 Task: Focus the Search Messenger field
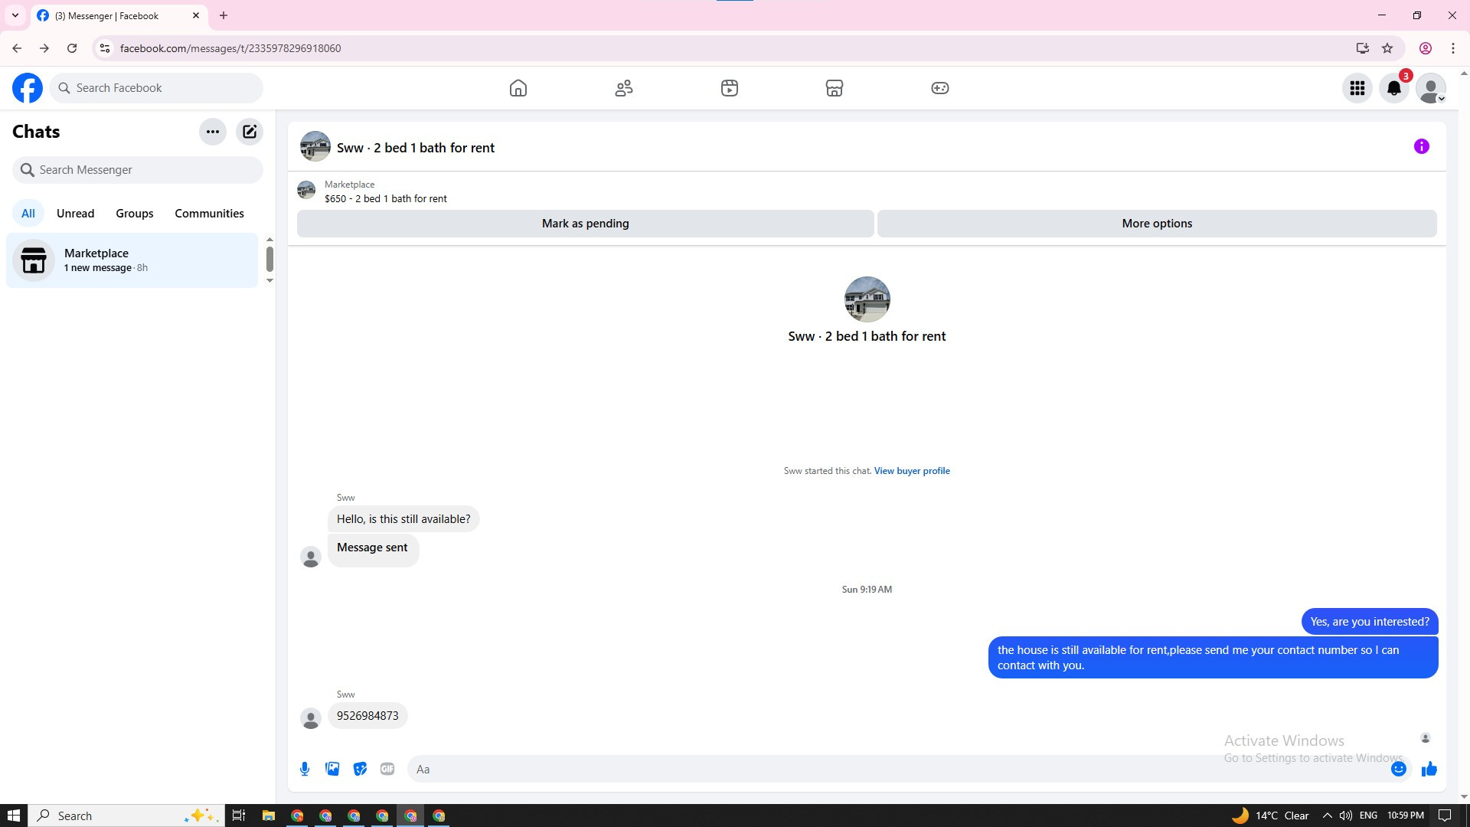tap(138, 170)
